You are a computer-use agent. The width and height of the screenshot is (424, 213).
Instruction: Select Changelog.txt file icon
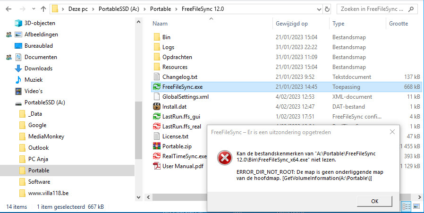[x=157, y=77]
